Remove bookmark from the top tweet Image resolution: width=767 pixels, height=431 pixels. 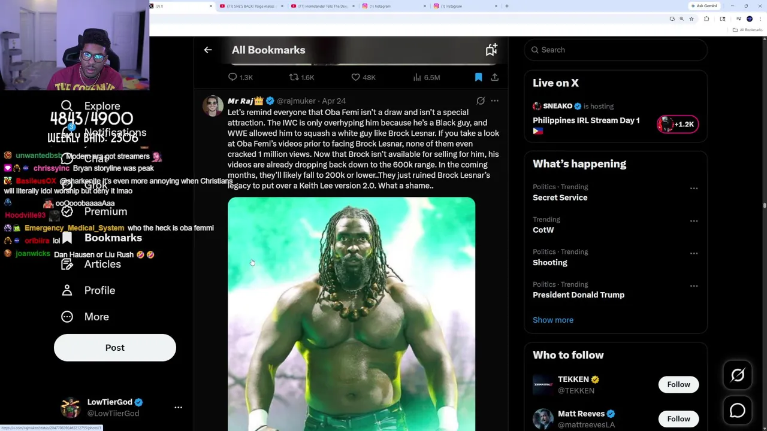coord(478,77)
